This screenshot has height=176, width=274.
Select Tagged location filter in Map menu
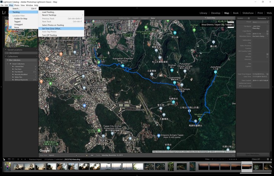click(24, 21)
